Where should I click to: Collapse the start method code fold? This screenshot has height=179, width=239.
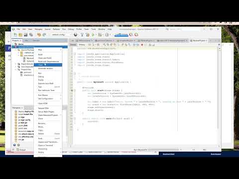pos(75,90)
